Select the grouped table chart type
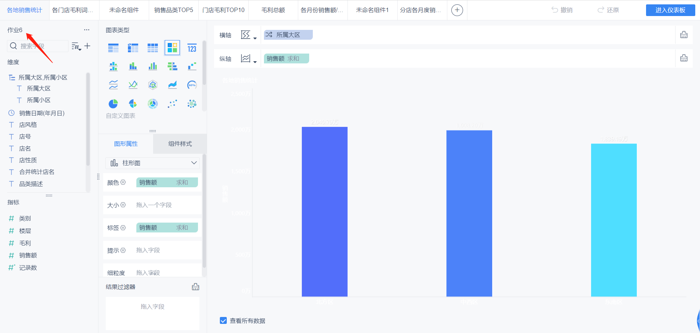700x333 pixels. click(x=113, y=48)
